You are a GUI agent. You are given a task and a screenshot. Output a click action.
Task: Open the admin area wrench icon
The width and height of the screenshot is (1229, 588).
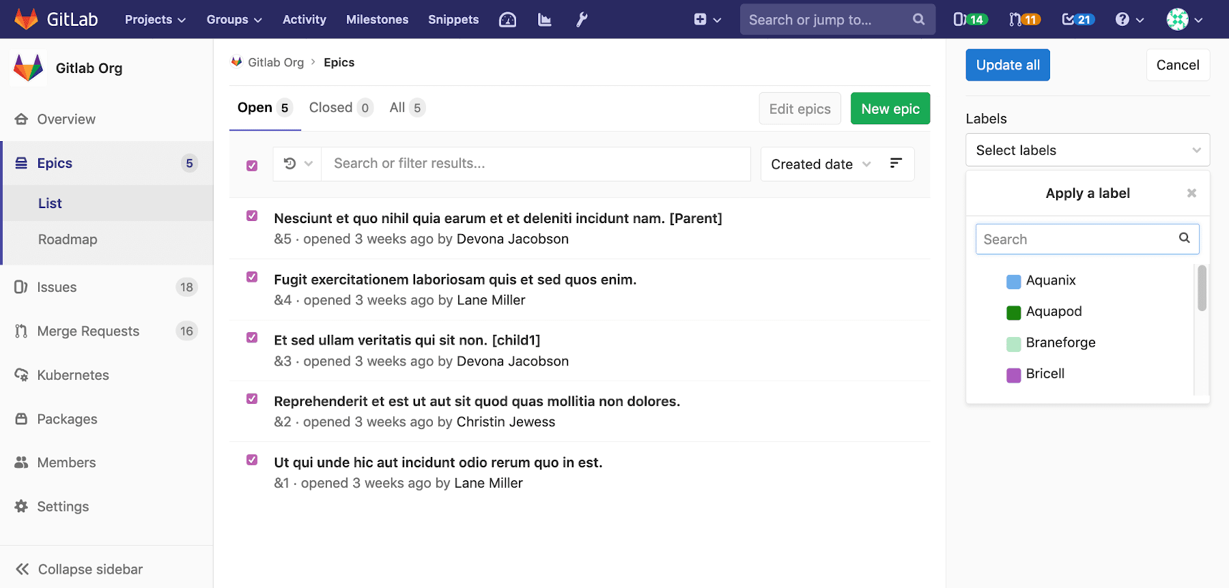[x=582, y=20]
